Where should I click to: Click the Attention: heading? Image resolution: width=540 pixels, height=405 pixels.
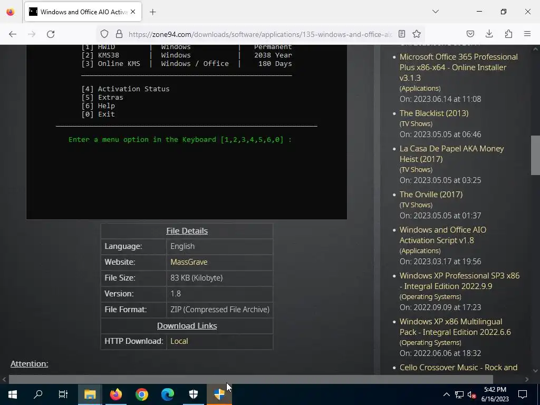pyautogui.click(x=30, y=364)
